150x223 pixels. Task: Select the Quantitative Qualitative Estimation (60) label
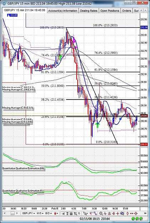click(23, 168)
